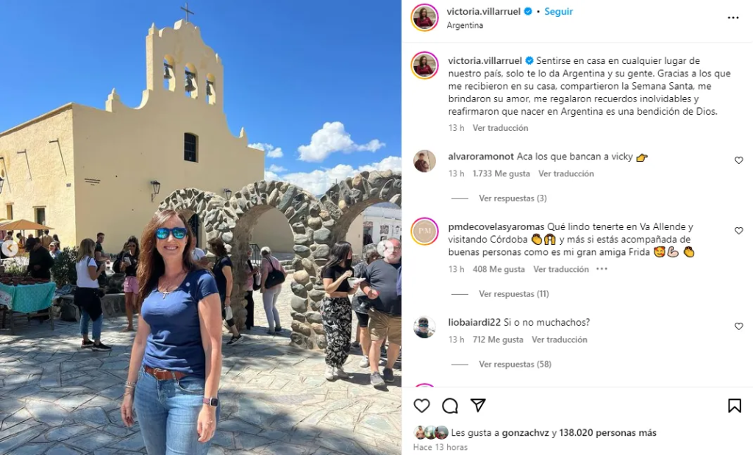This screenshot has height=455, width=753.
Task: Click Seguir to follow the account
Action: [x=558, y=12]
